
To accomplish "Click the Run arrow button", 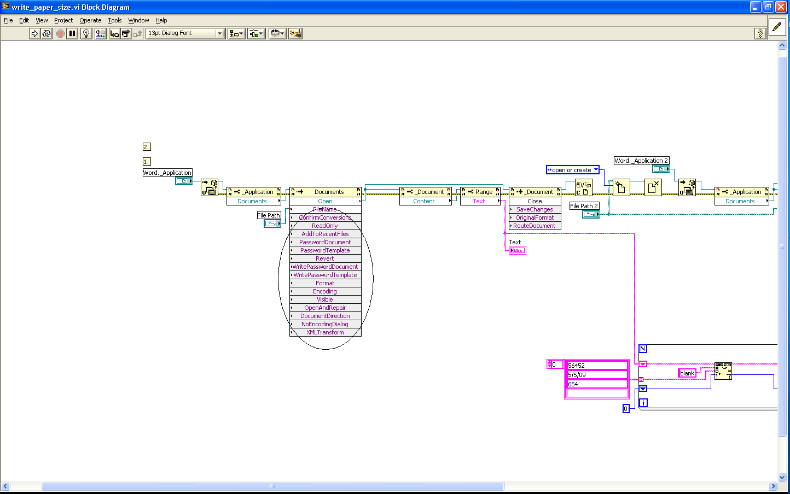I will (x=34, y=33).
